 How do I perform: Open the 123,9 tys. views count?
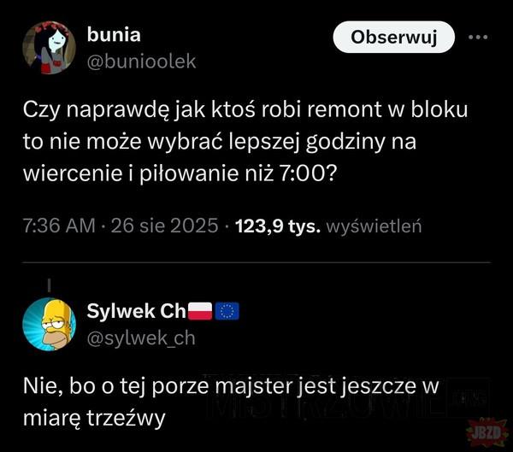point(278,226)
